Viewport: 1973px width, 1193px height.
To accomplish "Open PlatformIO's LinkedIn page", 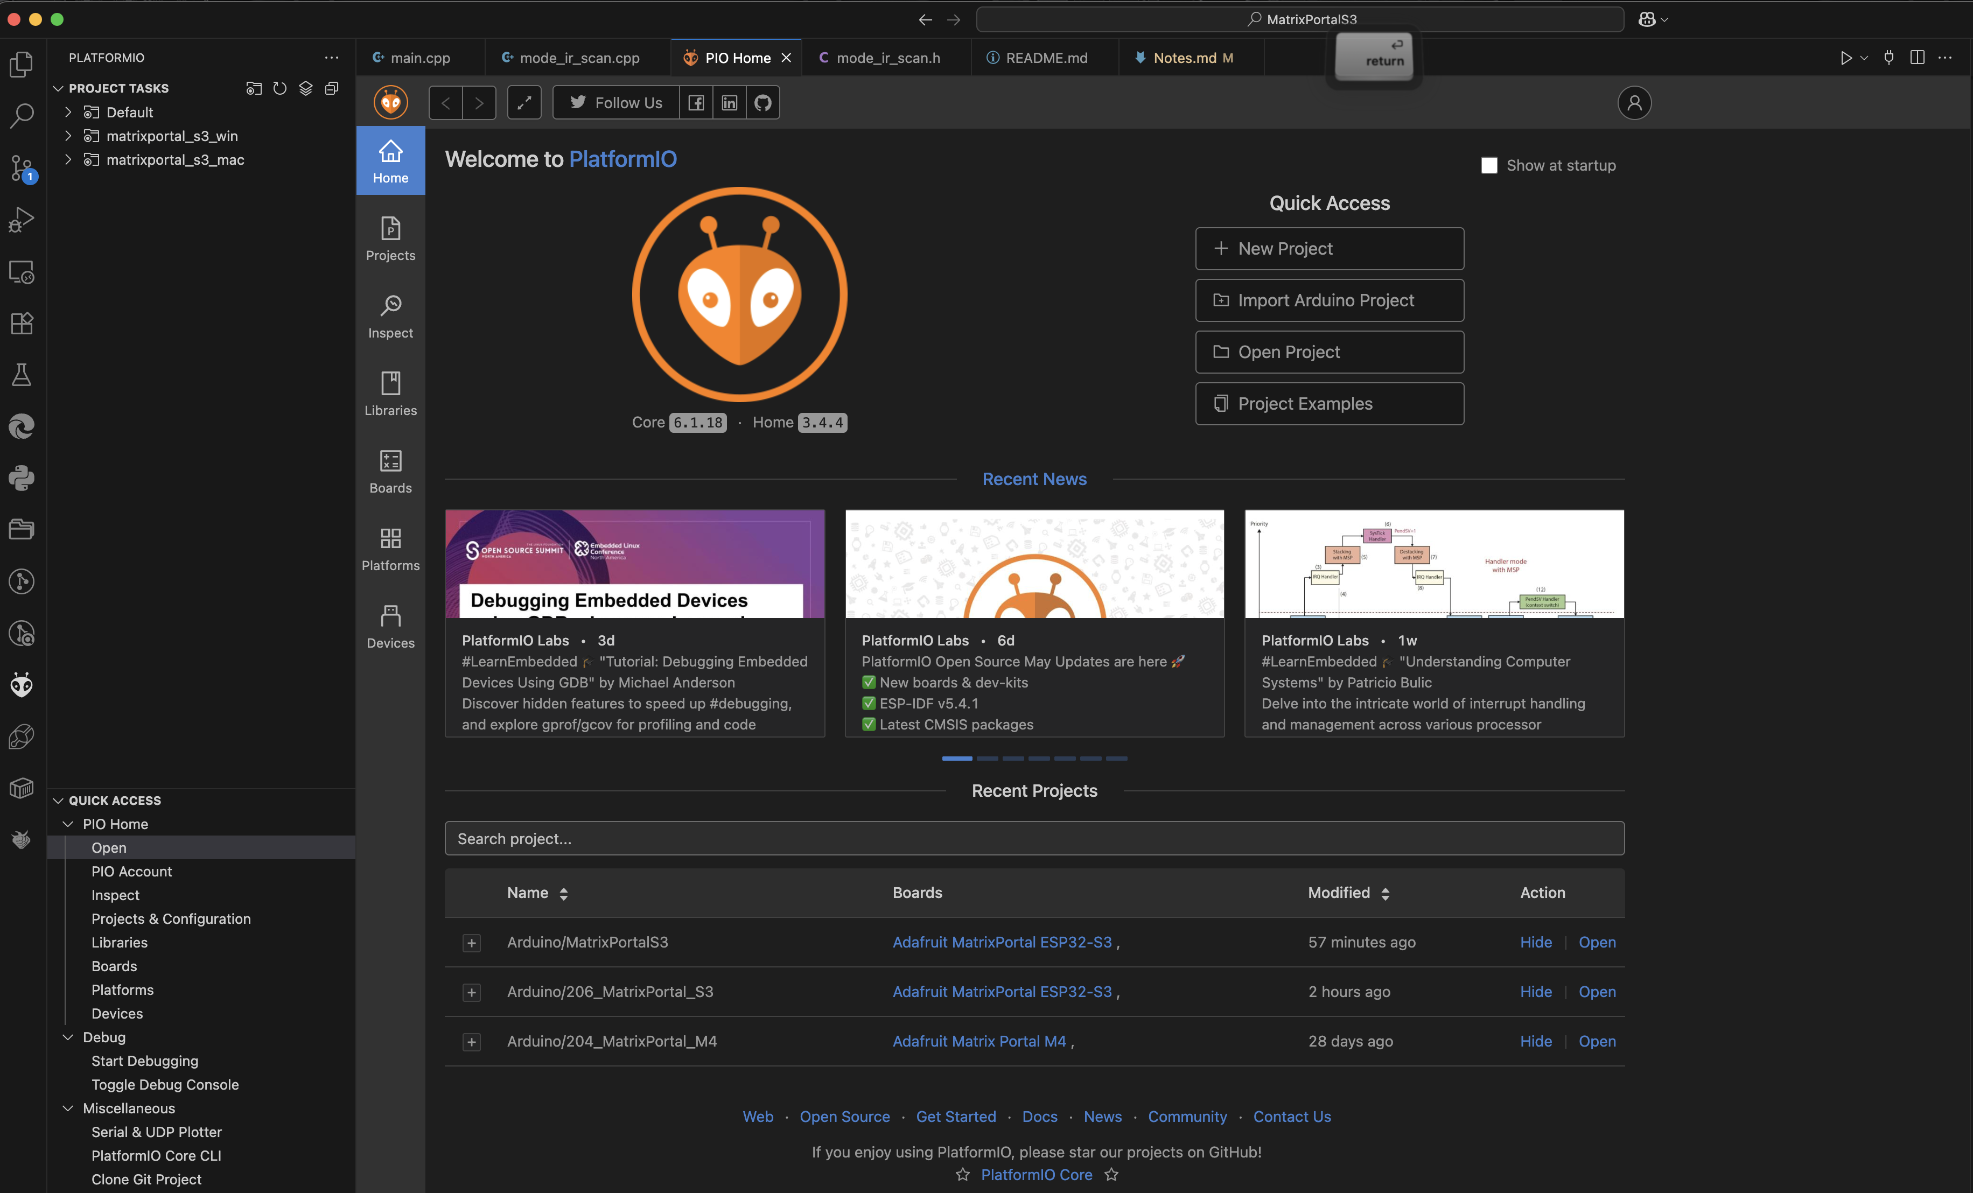I will coord(729,102).
